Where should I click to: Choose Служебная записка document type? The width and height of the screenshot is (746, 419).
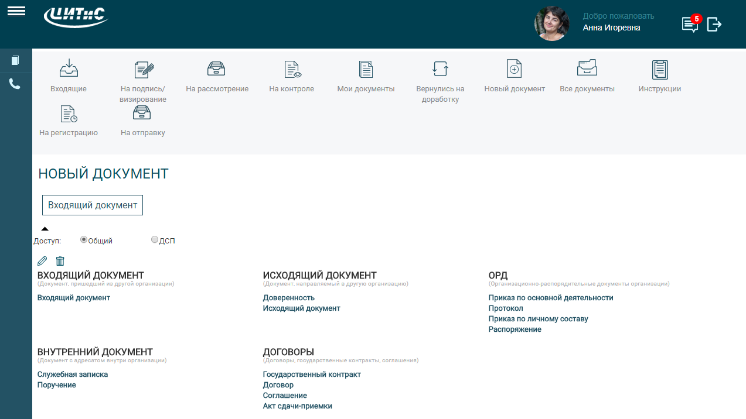[x=73, y=375]
